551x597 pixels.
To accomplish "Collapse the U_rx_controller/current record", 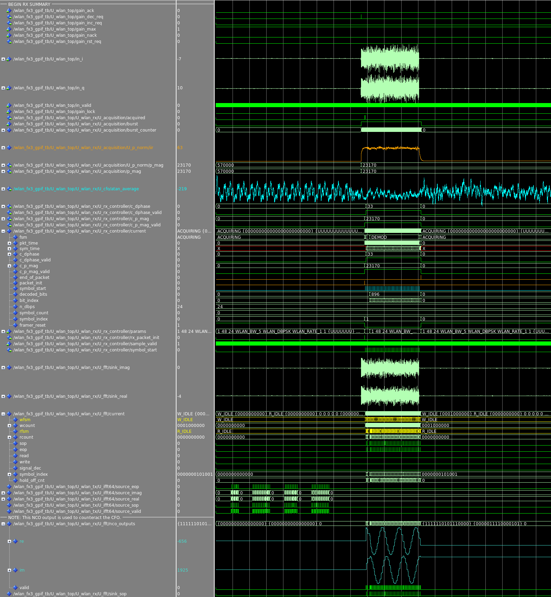I will (x=3, y=231).
